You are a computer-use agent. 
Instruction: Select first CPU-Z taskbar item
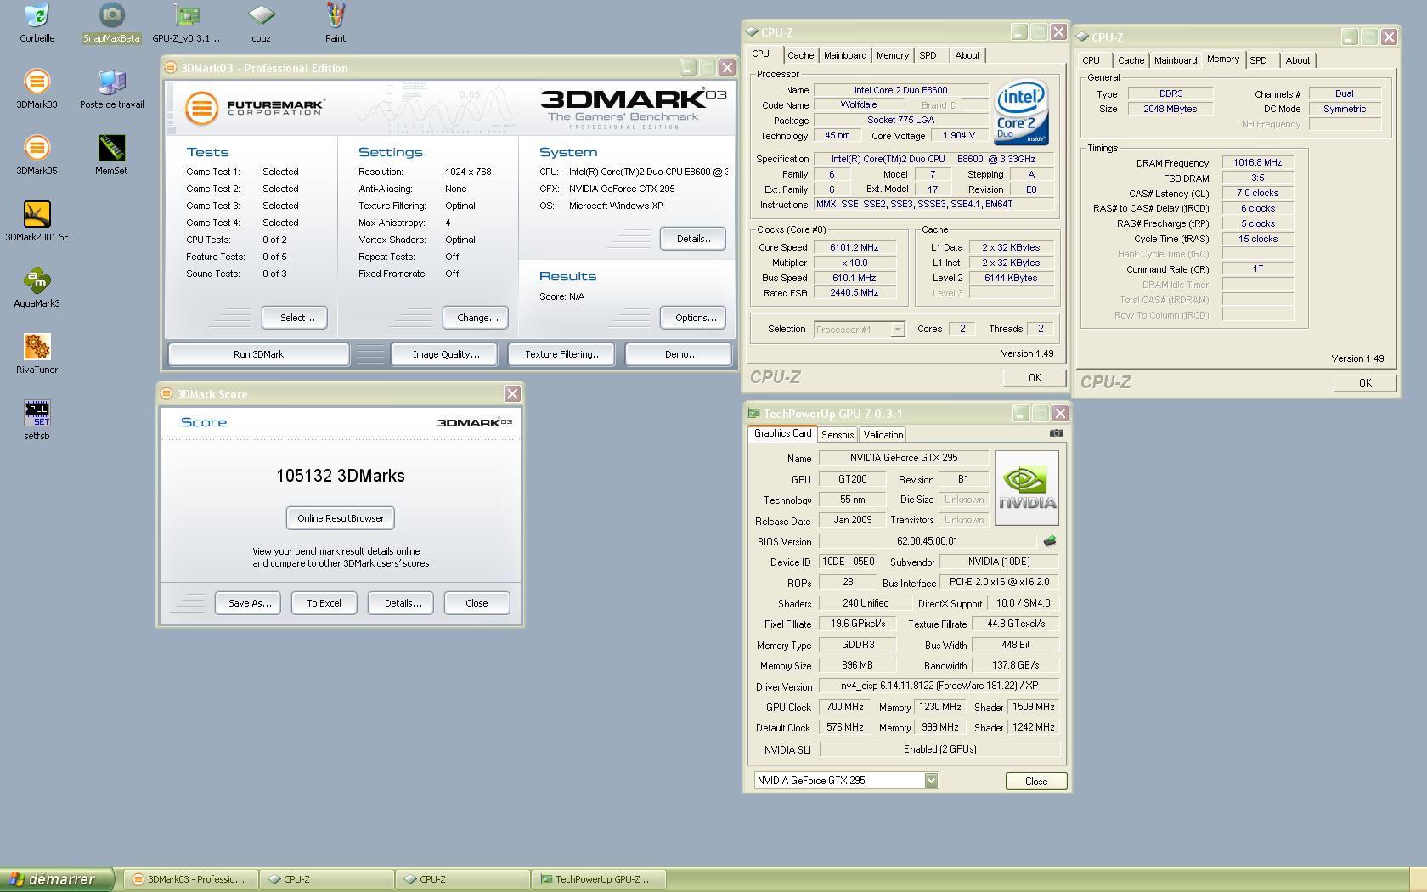click(x=326, y=879)
